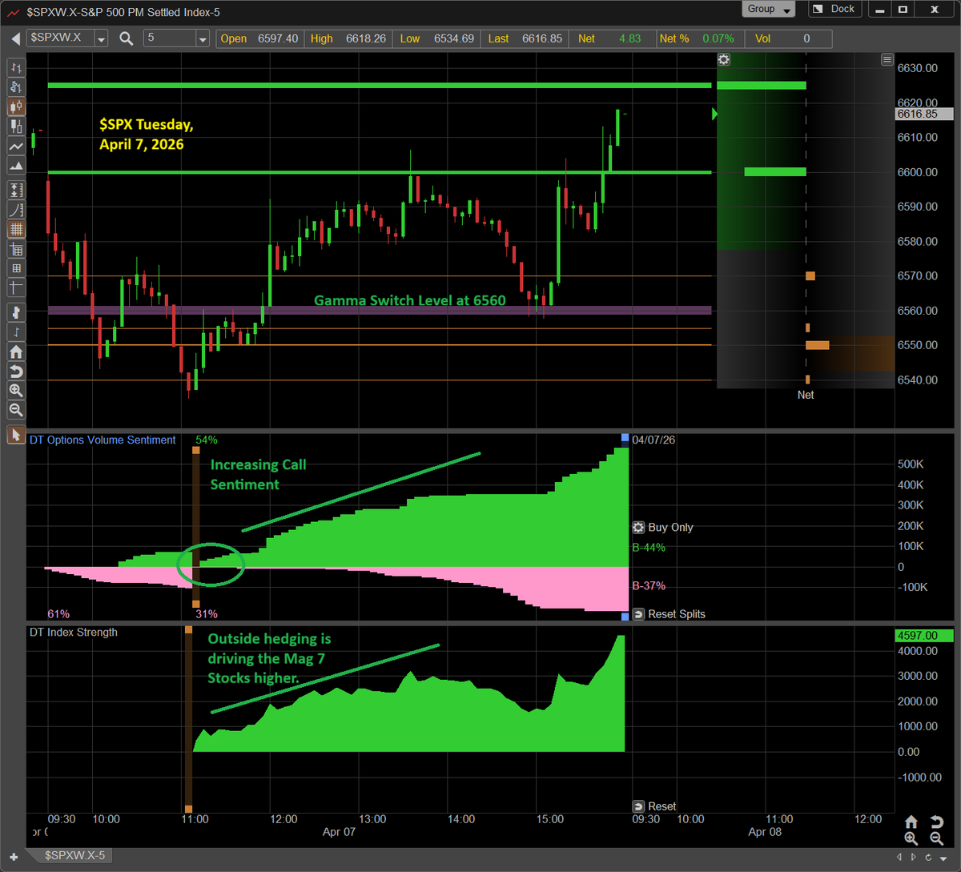
Task: Select the line chart type icon
Action: 16,147
